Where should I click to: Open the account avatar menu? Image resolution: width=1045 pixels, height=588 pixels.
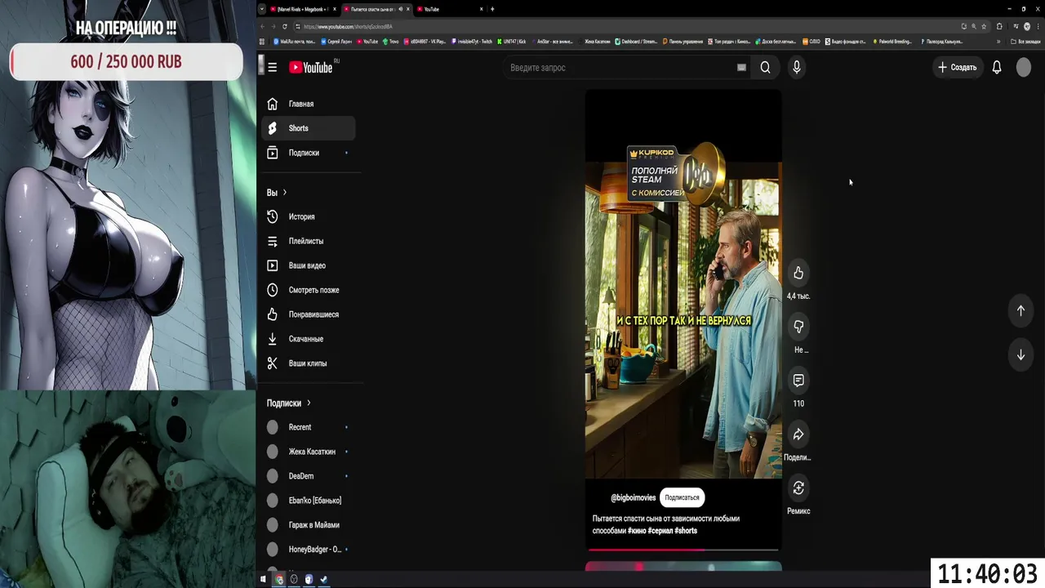pos(1024,68)
